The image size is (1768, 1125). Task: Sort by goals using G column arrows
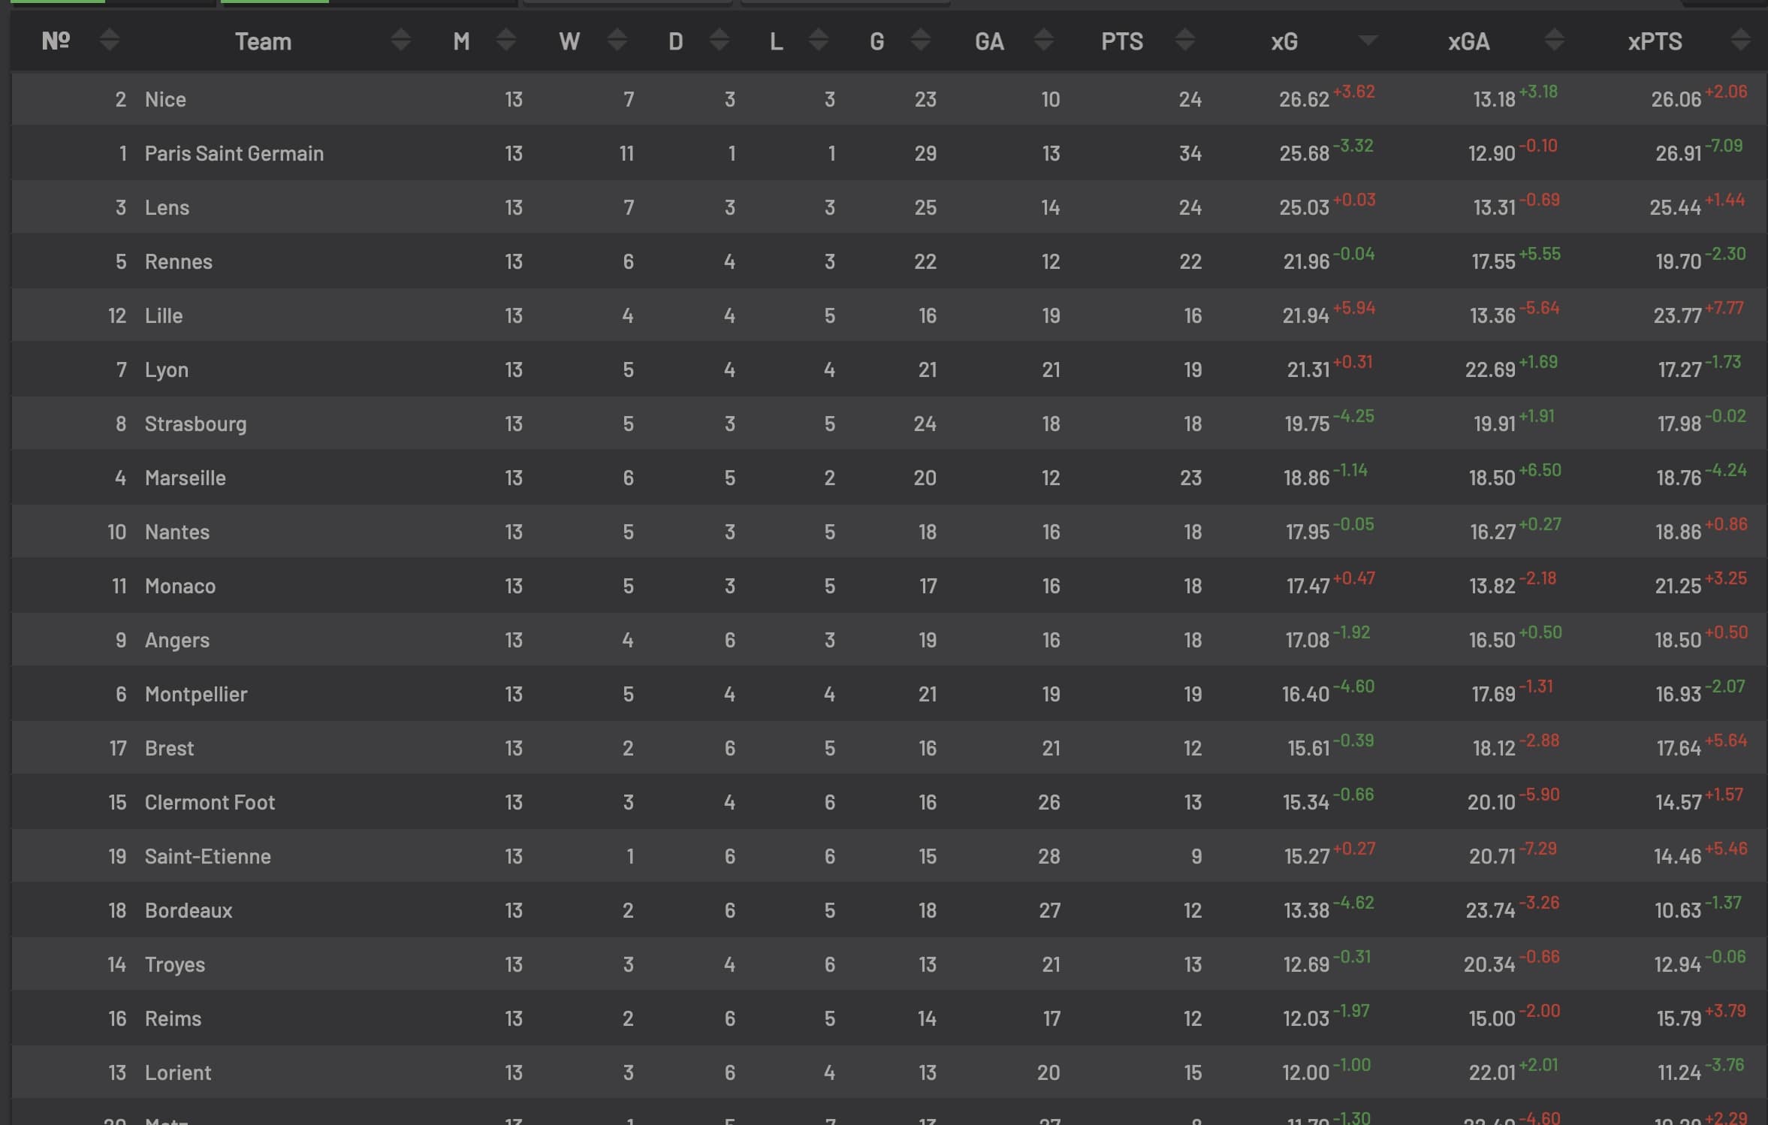pyautogui.click(x=921, y=40)
